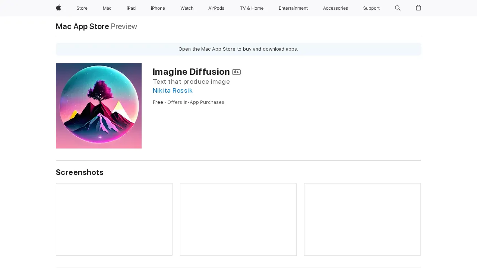
Task: Click the middle screenshot thumbnail
Action: [x=238, y=219]
